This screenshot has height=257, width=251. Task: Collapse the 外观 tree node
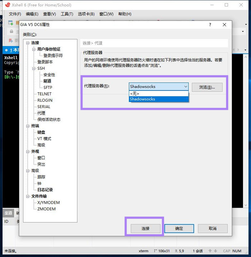click(28, 151)
